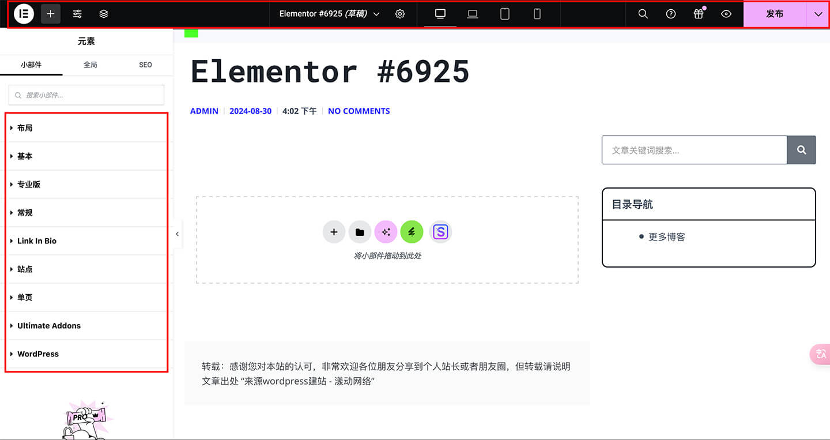Screen dimensions: 830x440
Task: Expand the 基本 category
Action: click(x=86, y=156)
